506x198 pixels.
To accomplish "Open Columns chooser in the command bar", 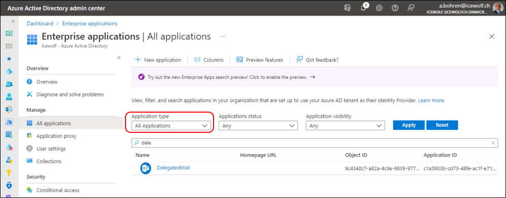I will pos(209,60).
